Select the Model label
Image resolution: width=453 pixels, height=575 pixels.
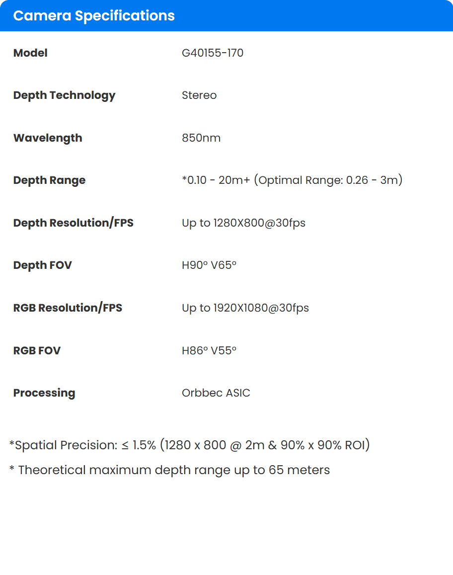(30, 53)
